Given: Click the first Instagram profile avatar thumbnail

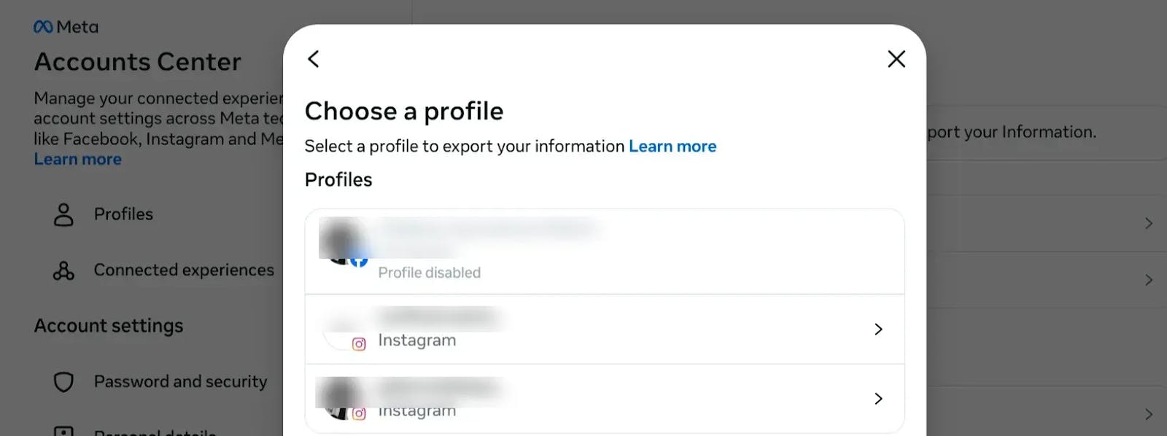Looking at the screenshot, I should (x=343, y=330).
